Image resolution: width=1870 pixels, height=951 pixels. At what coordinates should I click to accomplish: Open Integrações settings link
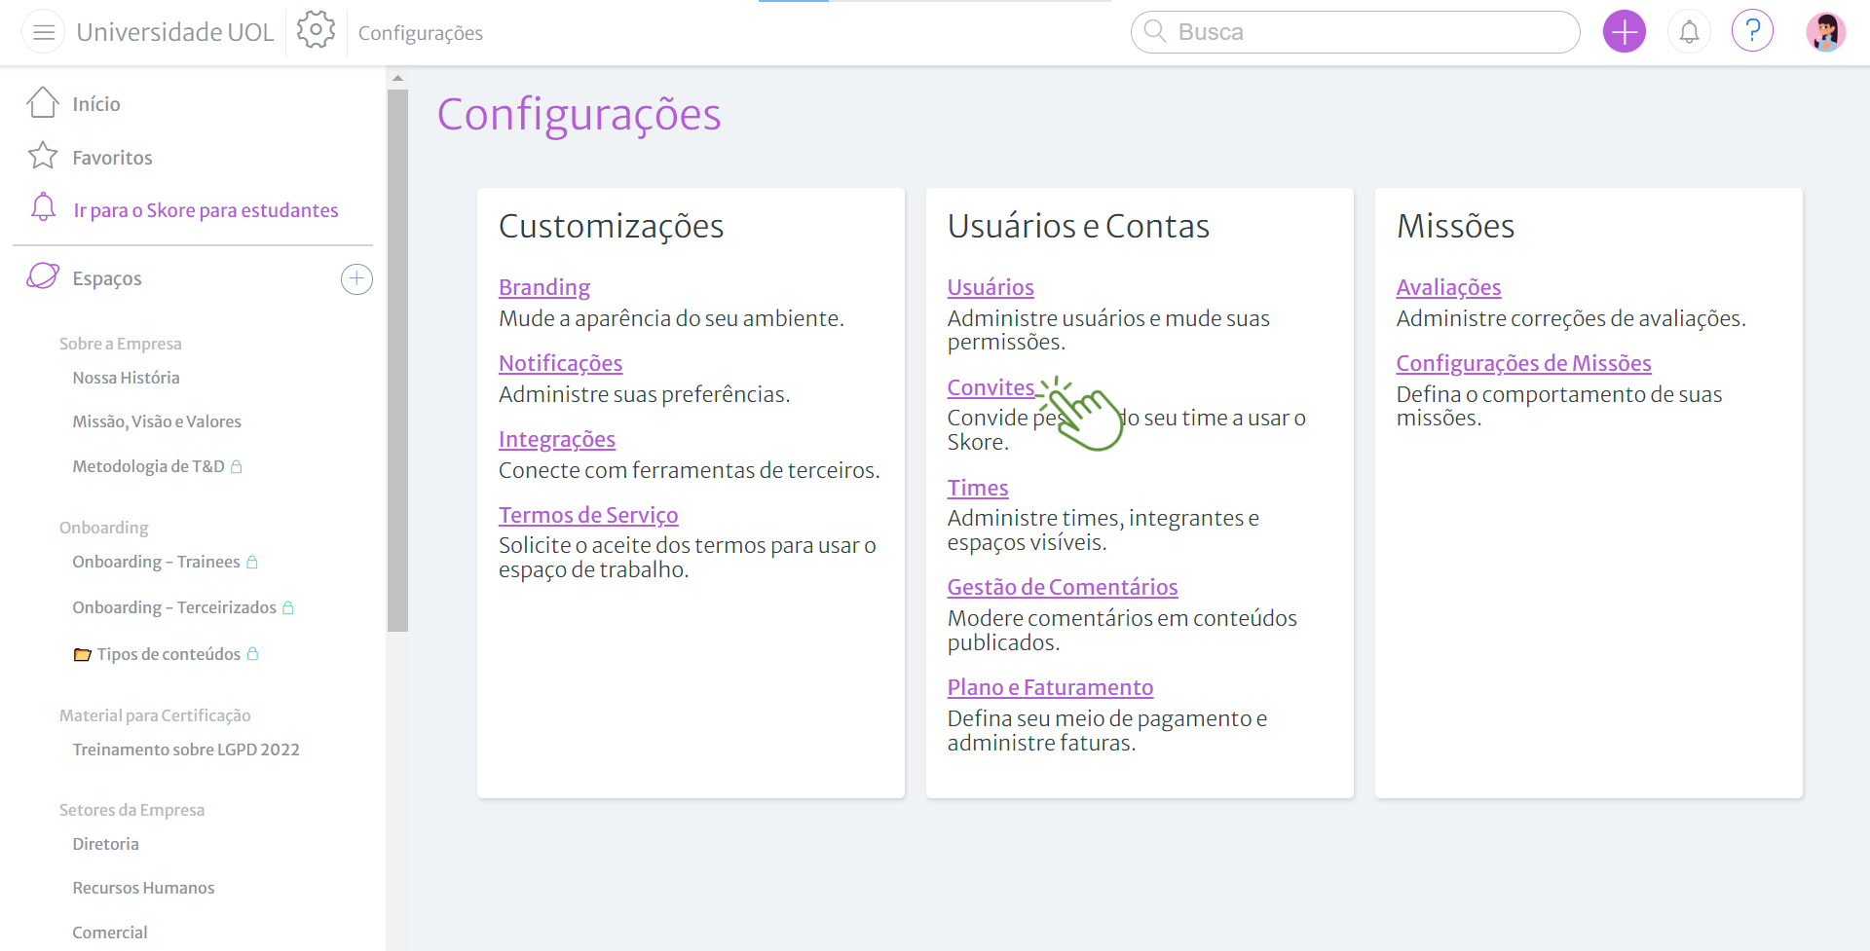click(557, 439)
